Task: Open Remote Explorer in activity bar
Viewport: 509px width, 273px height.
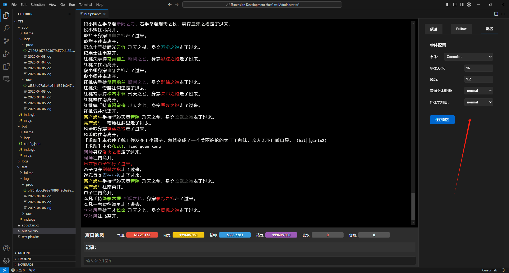Action: [6, 79]
